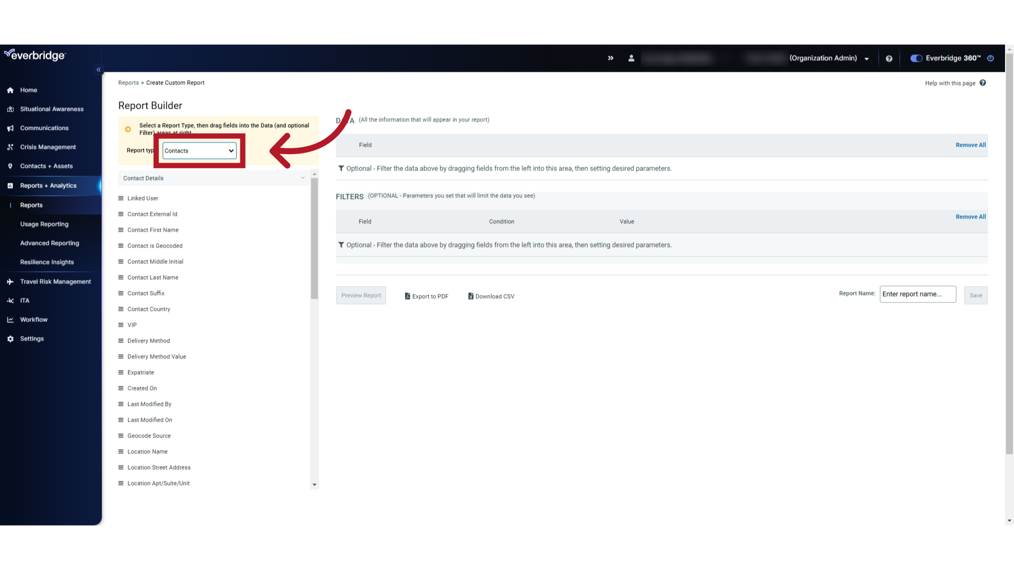This screenshot has height=570, width=1014.
Task: Click the Help question mark icon
Action: click(889, 59)
